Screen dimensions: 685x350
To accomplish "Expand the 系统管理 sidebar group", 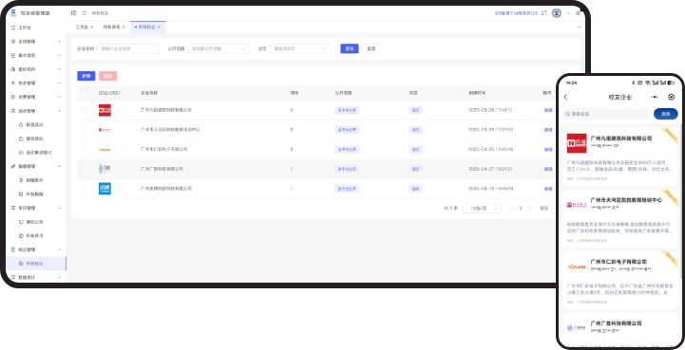I will tap(36, 42).
